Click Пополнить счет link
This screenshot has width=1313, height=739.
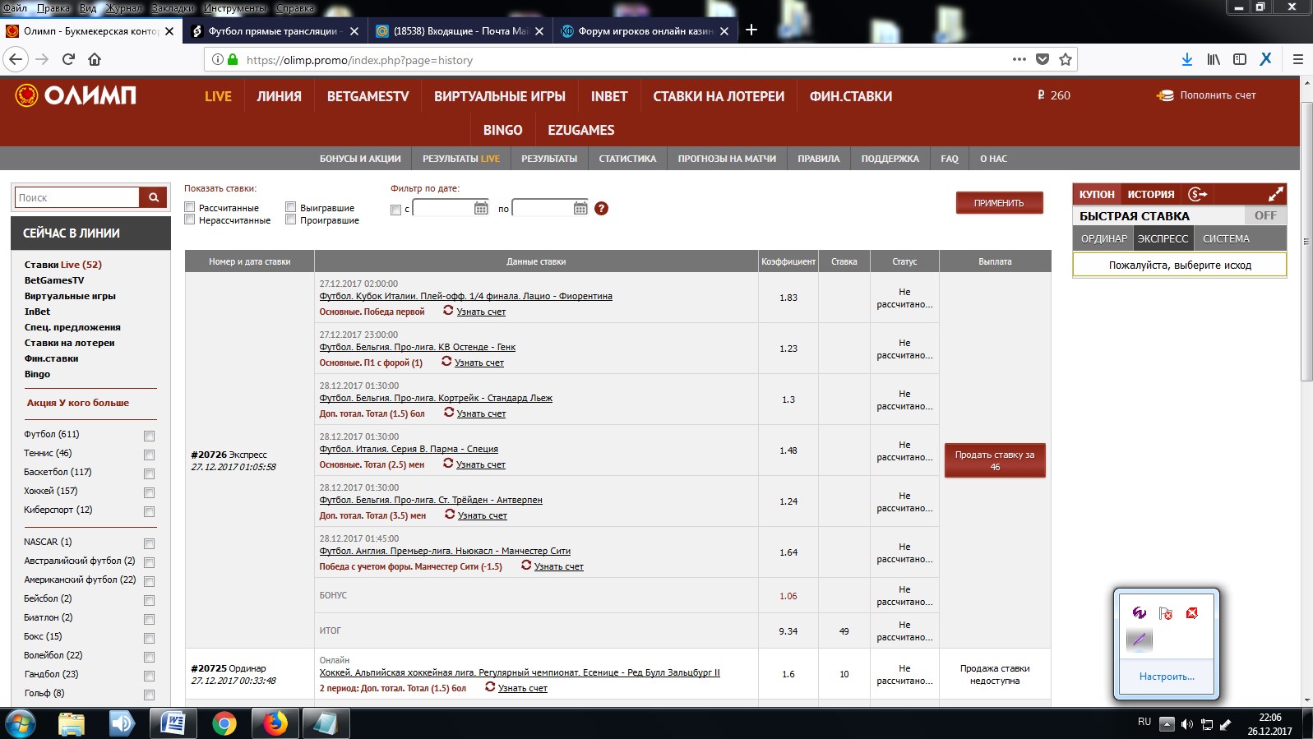[x=1218, y=95]
